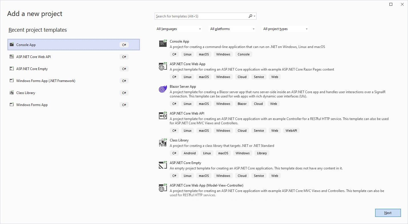This screenshot has width=408, height=224.
Task: Click the Console App description about command-line application
Action: (247, 47)
